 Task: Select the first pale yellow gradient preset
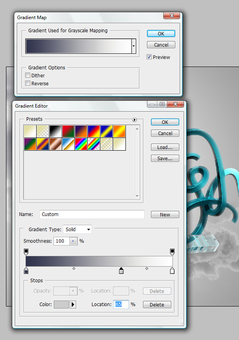pyautogui.click(x=30, y=131)
